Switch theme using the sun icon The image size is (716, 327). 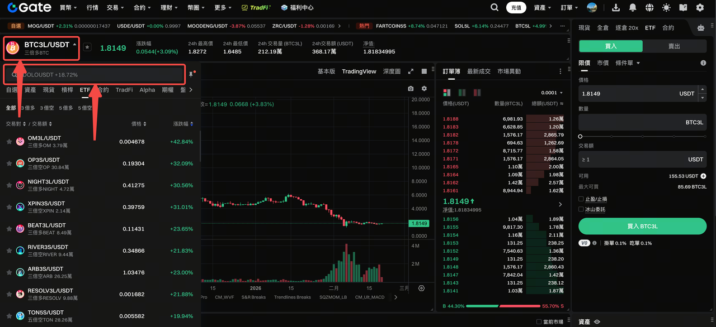666,8
